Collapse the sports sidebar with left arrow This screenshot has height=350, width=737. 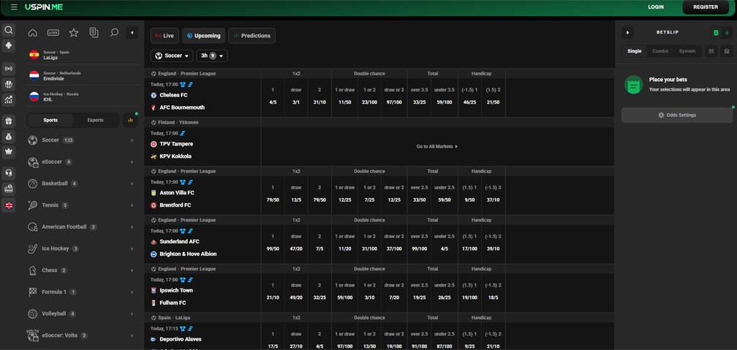[x=132, y=33]
